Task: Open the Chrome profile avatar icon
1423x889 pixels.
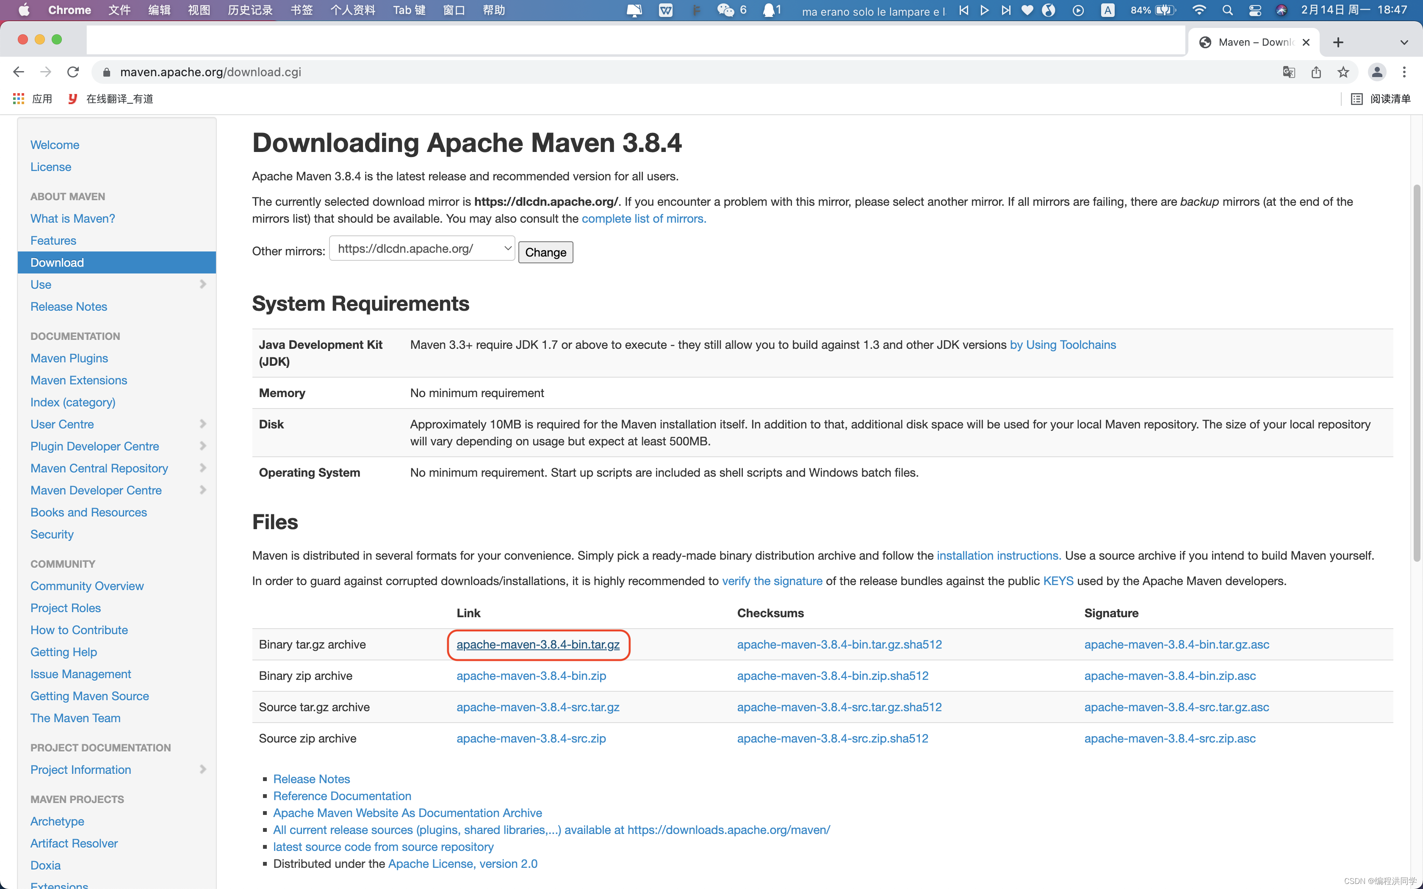Action: 1376,72
